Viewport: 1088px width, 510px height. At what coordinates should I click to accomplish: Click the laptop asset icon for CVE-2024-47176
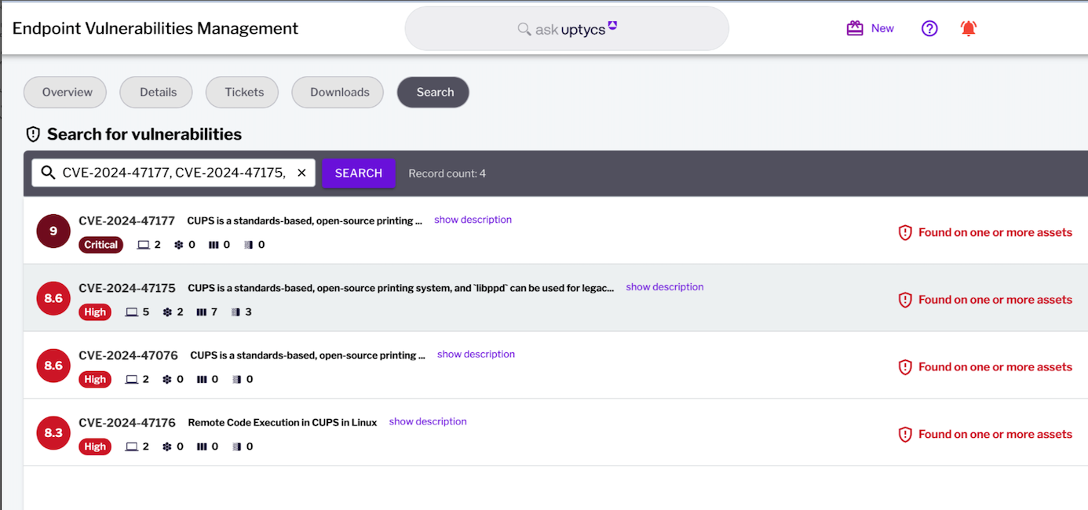pos(132,447)
